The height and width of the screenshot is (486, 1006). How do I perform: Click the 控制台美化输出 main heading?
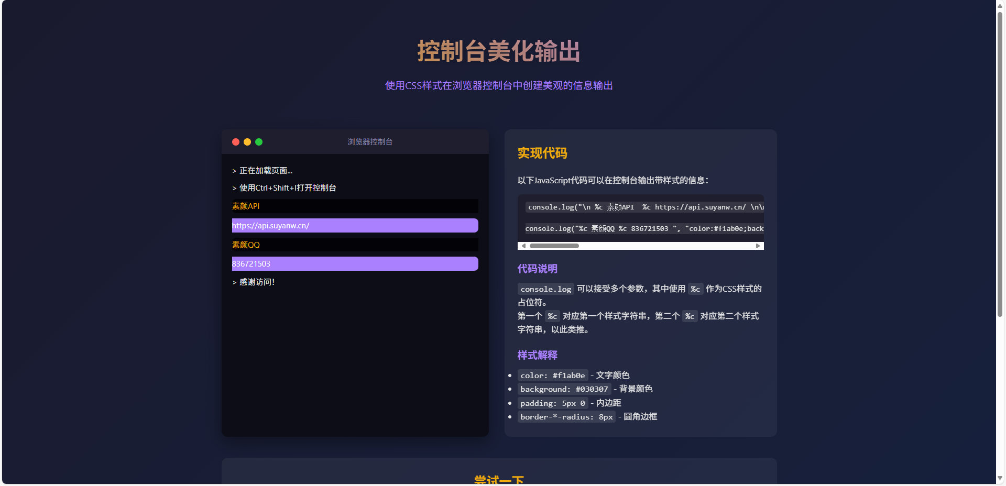coord(499,51)
